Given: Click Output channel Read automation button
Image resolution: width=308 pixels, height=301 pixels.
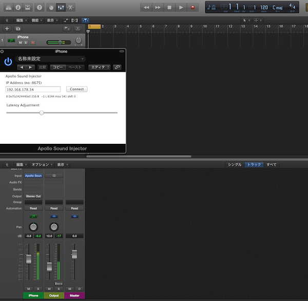Looking at the screenshot, I should 54,208.
